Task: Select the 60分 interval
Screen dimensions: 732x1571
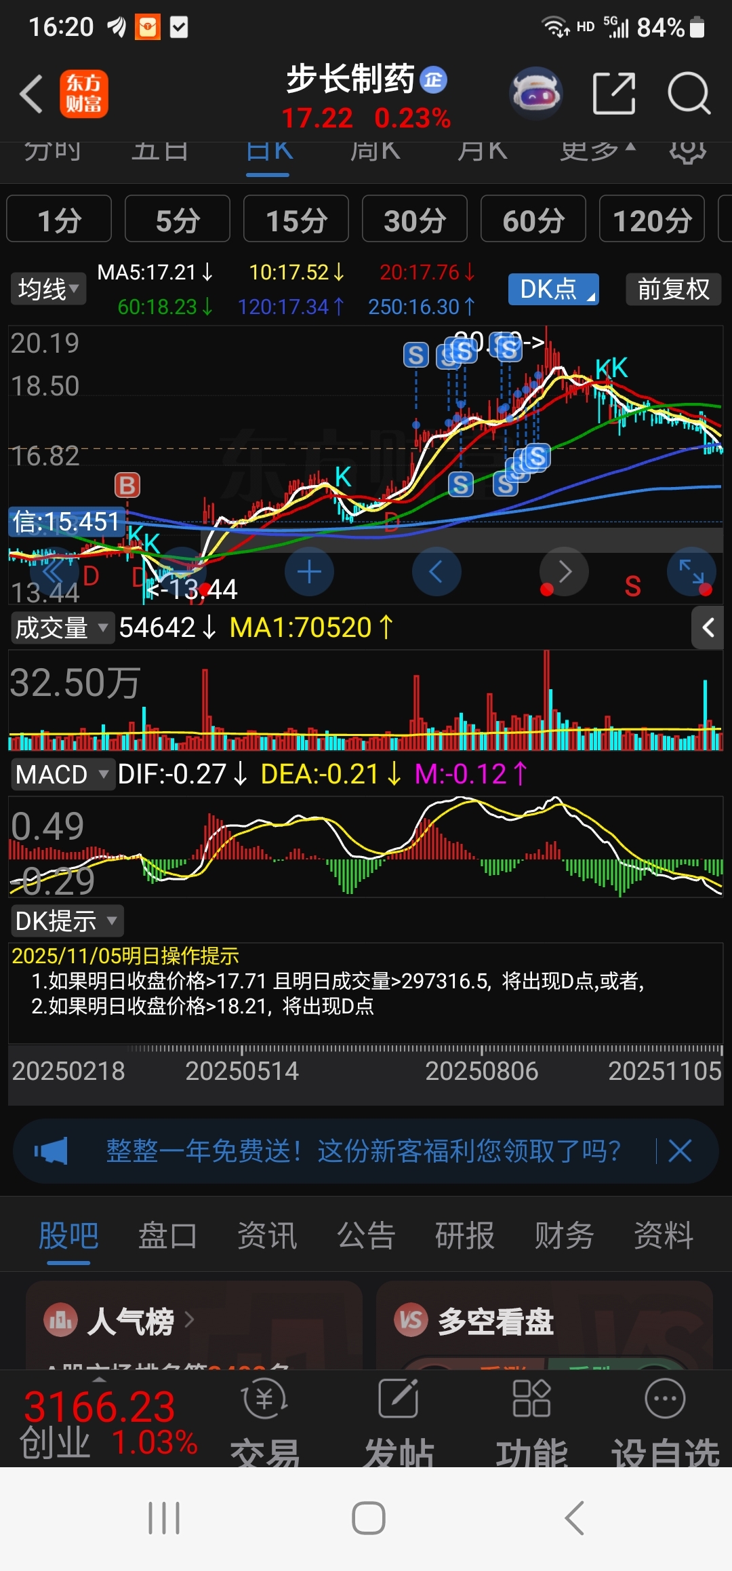Action: pyautogui.click(x=533, y=218)
